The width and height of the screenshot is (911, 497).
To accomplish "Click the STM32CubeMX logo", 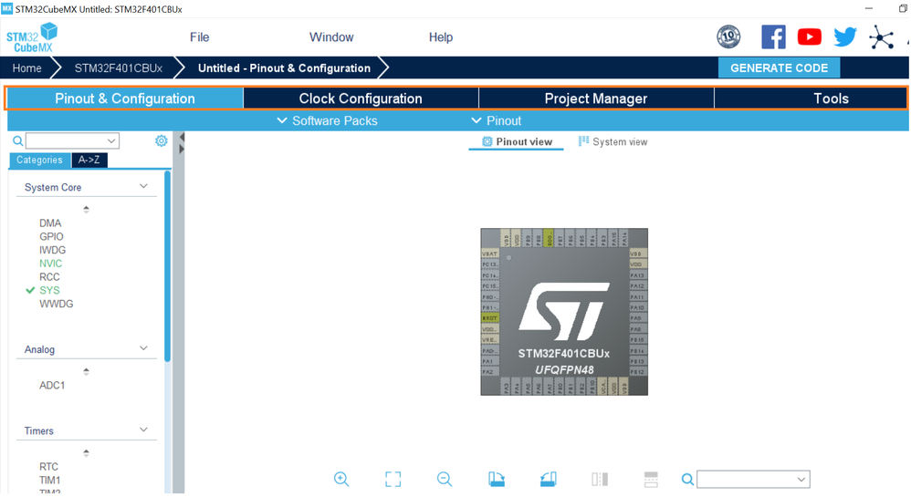I will [32, 37].
